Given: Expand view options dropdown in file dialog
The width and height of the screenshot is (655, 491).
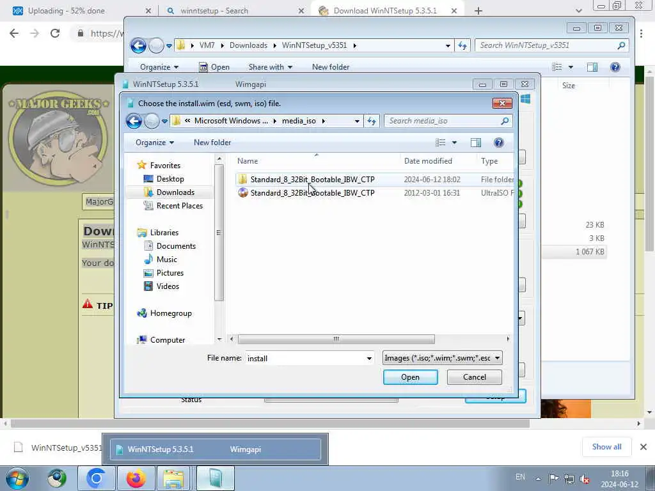Looking at the screenshot, I should pos(454,143).
